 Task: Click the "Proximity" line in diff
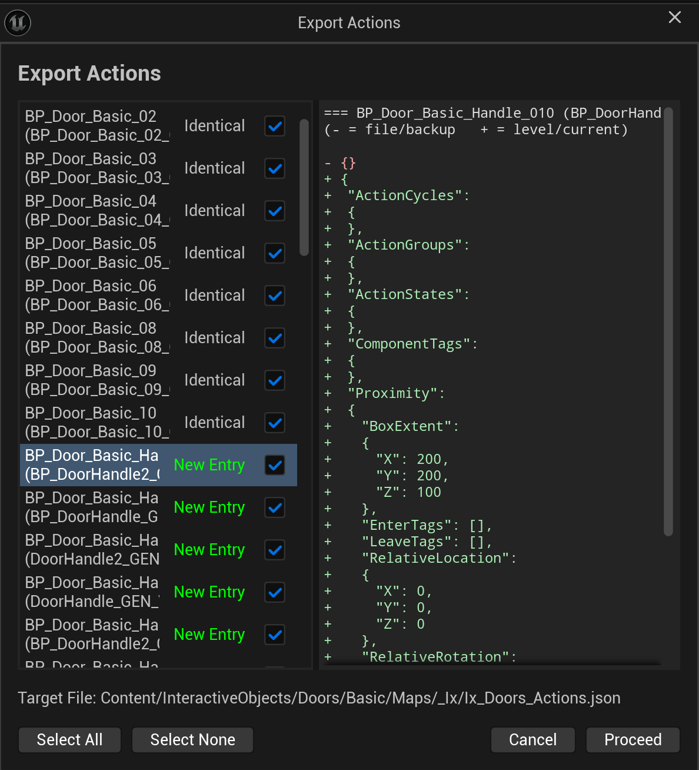click(385, 393)
